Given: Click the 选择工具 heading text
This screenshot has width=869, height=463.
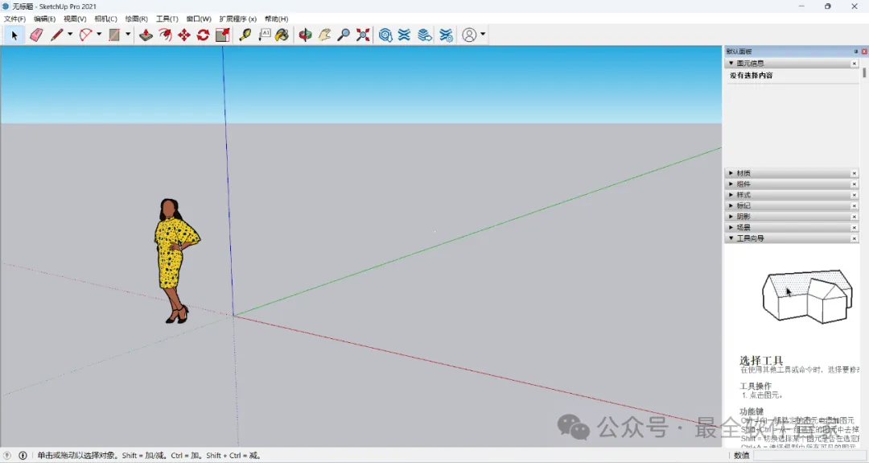Looking at the screenshot, I should [761, 361].
